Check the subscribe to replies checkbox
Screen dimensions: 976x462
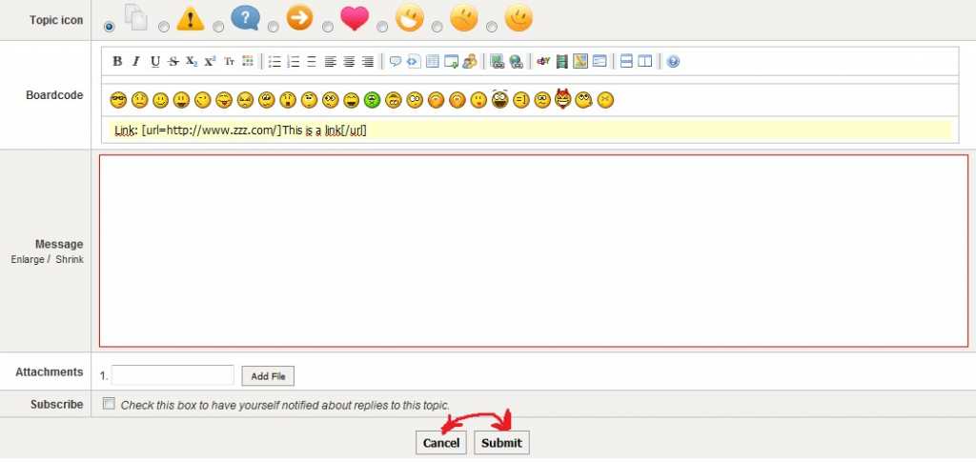click(109, 404)
